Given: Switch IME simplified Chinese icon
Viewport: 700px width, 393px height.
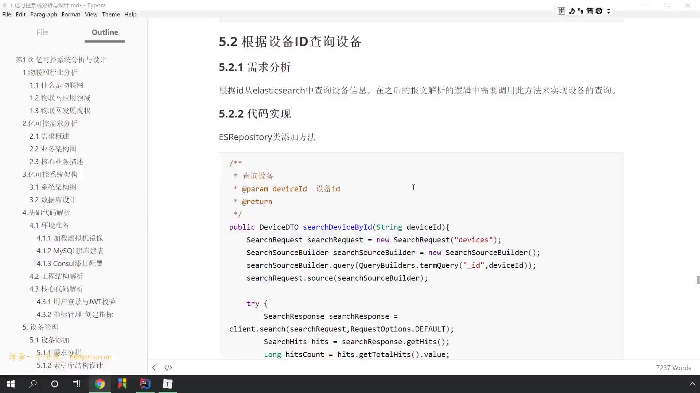Looking at the screenshot, I should pyautogui.click(x=590, y=11).
